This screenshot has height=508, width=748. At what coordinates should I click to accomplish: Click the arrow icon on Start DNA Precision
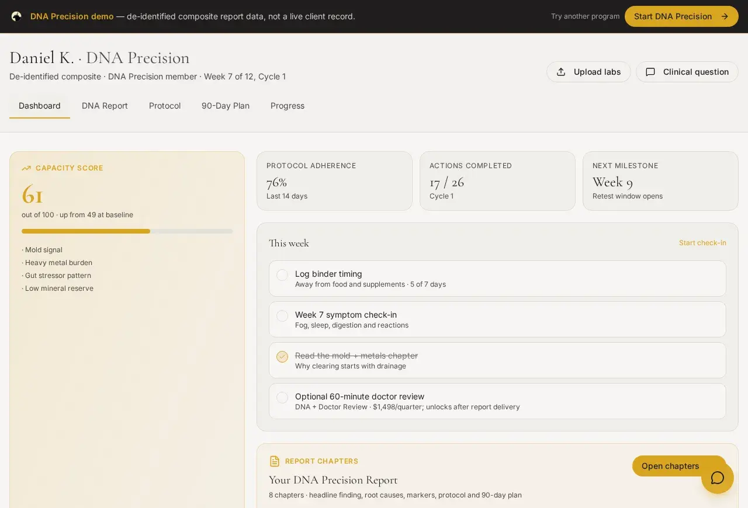pyautogui.click(x=725, y=16)
